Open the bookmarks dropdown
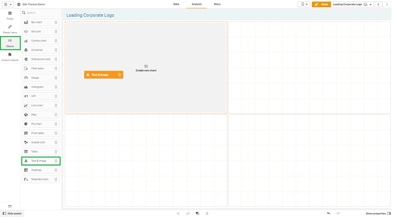The image size is (394, 217). tap(304, 5)
